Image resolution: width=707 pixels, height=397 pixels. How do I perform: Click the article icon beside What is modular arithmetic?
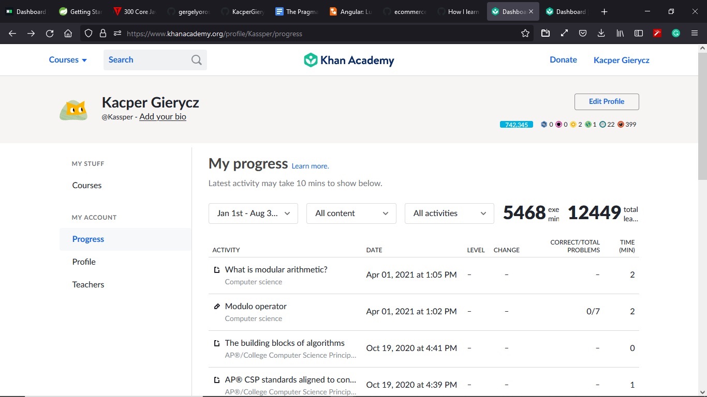(x=217, y=270)
